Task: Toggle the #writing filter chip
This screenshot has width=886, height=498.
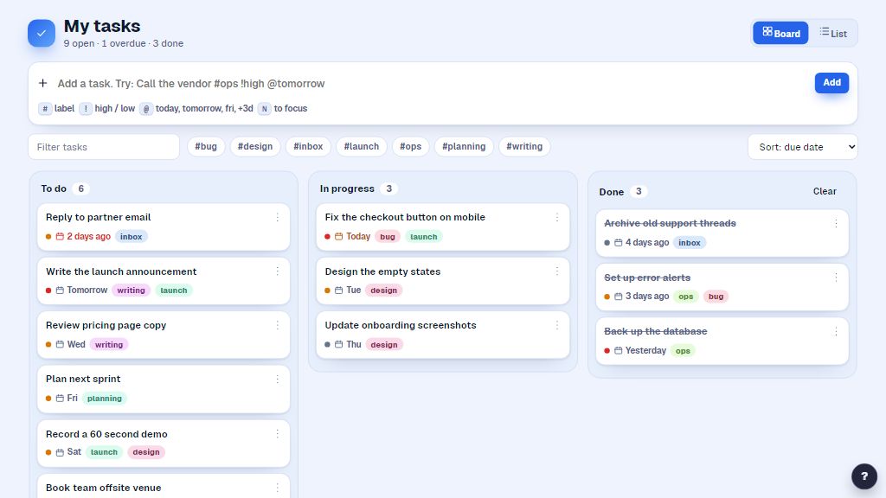Action: [x=524, y=147]
